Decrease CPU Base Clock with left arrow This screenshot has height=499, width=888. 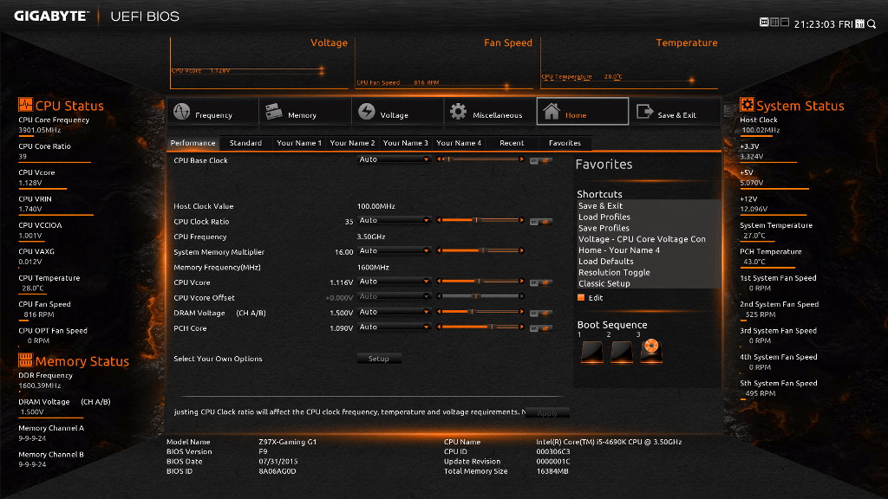tap(439, 159)
